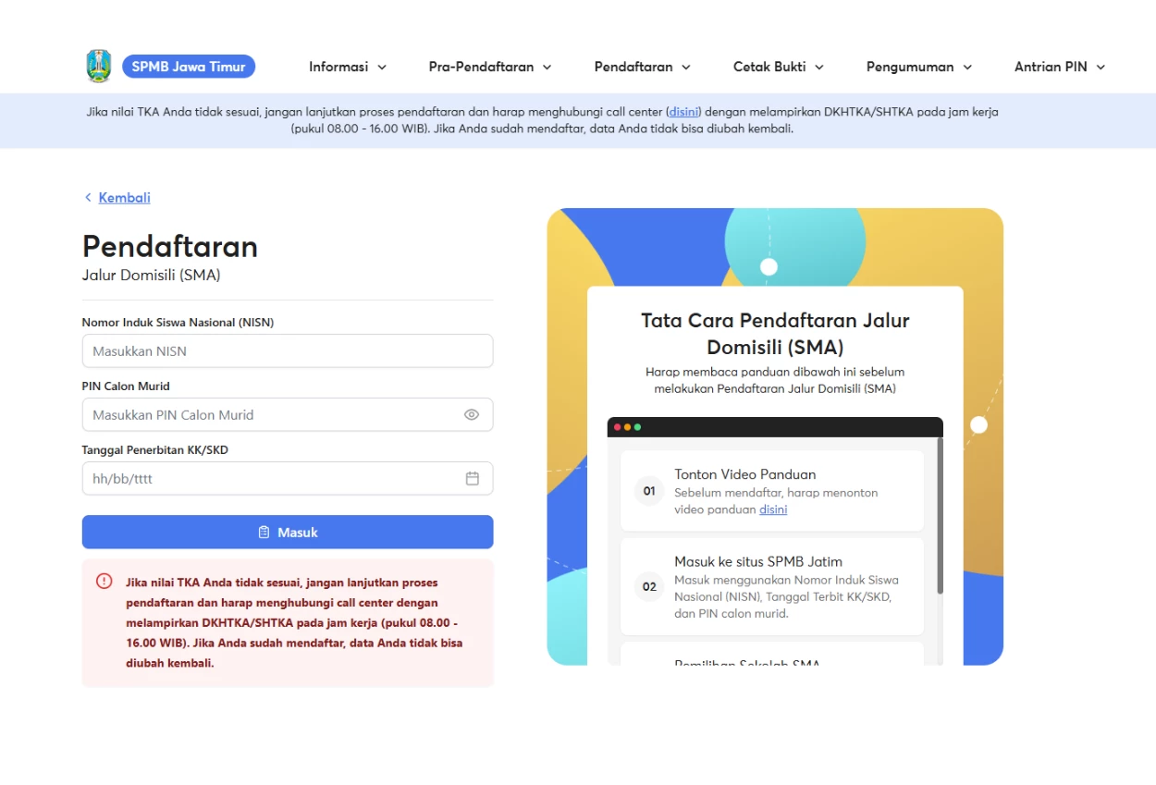The height and width of the screenshot is (785, 1156).
Task: Open the Pra-Pendaftaran menu
Action: [490, 67]
